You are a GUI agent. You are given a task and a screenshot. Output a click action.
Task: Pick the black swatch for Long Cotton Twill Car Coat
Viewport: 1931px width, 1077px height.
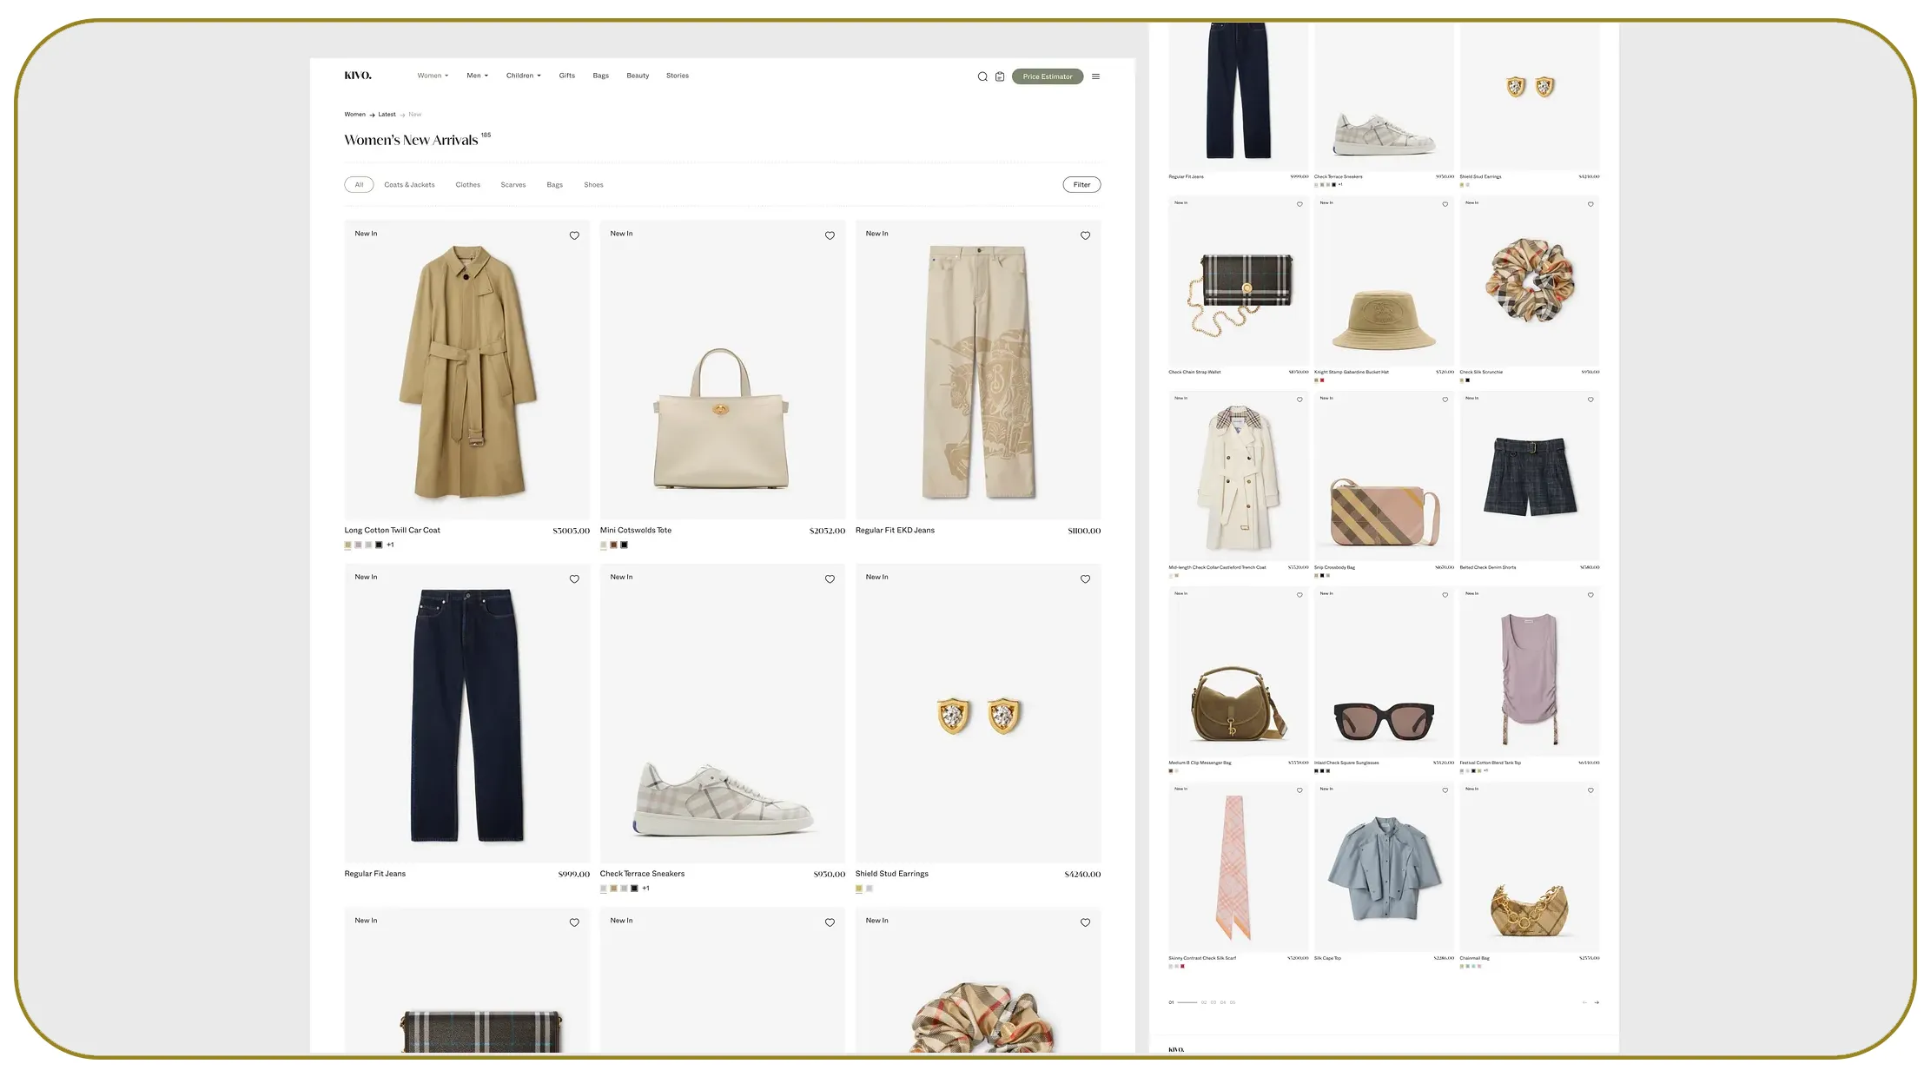[x=379, y=545]
